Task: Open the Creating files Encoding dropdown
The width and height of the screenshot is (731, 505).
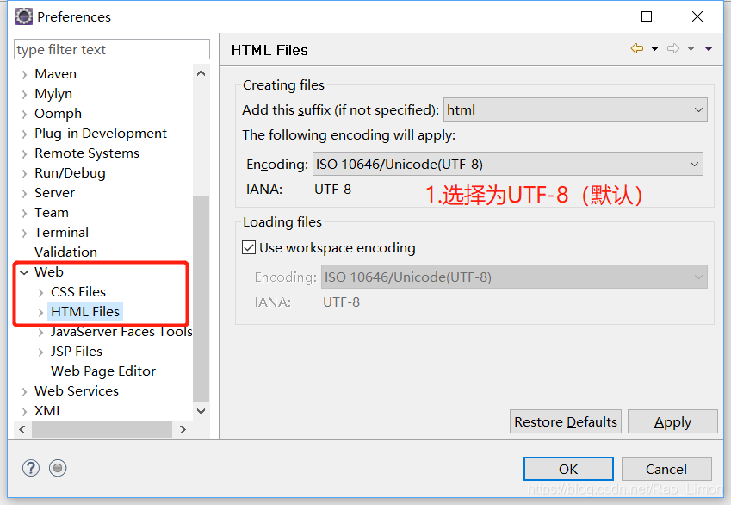Action: [508, 164]
